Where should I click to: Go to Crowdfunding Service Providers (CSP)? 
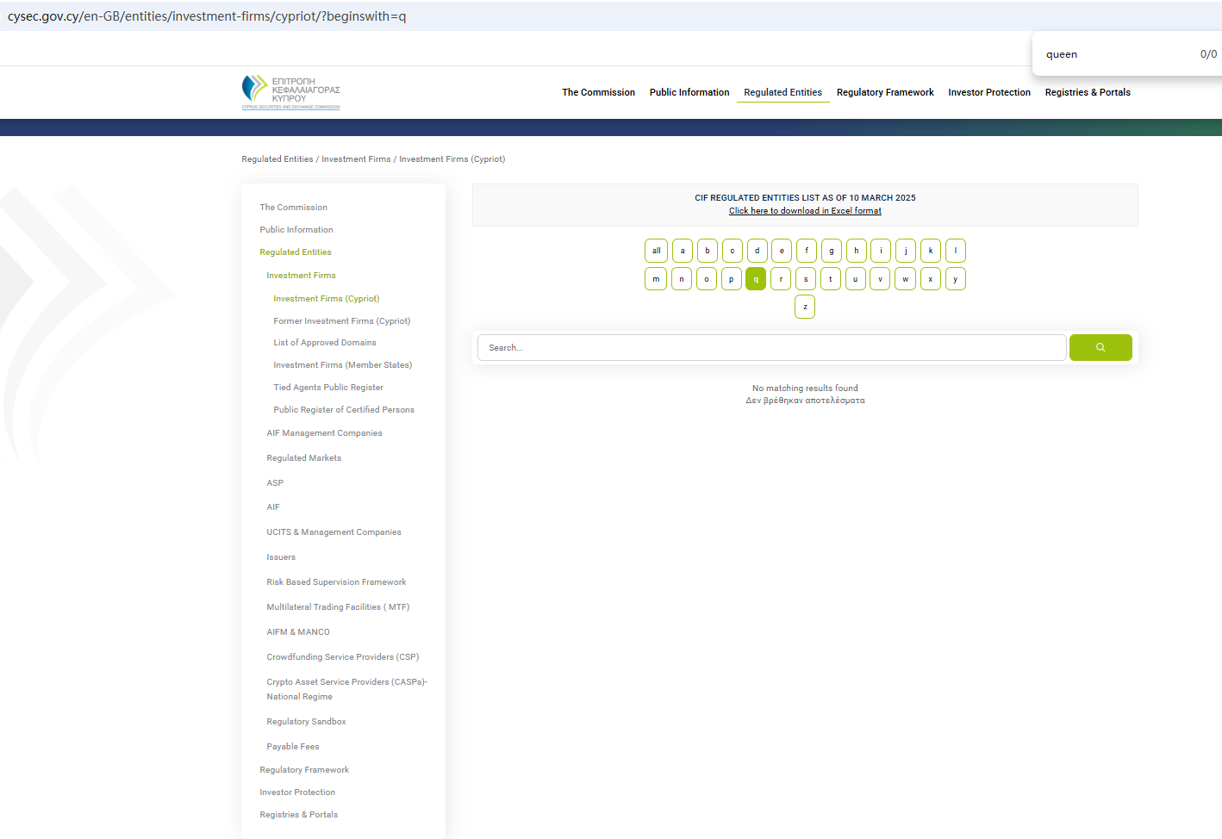pyautogui.click(x=342, y=657)
